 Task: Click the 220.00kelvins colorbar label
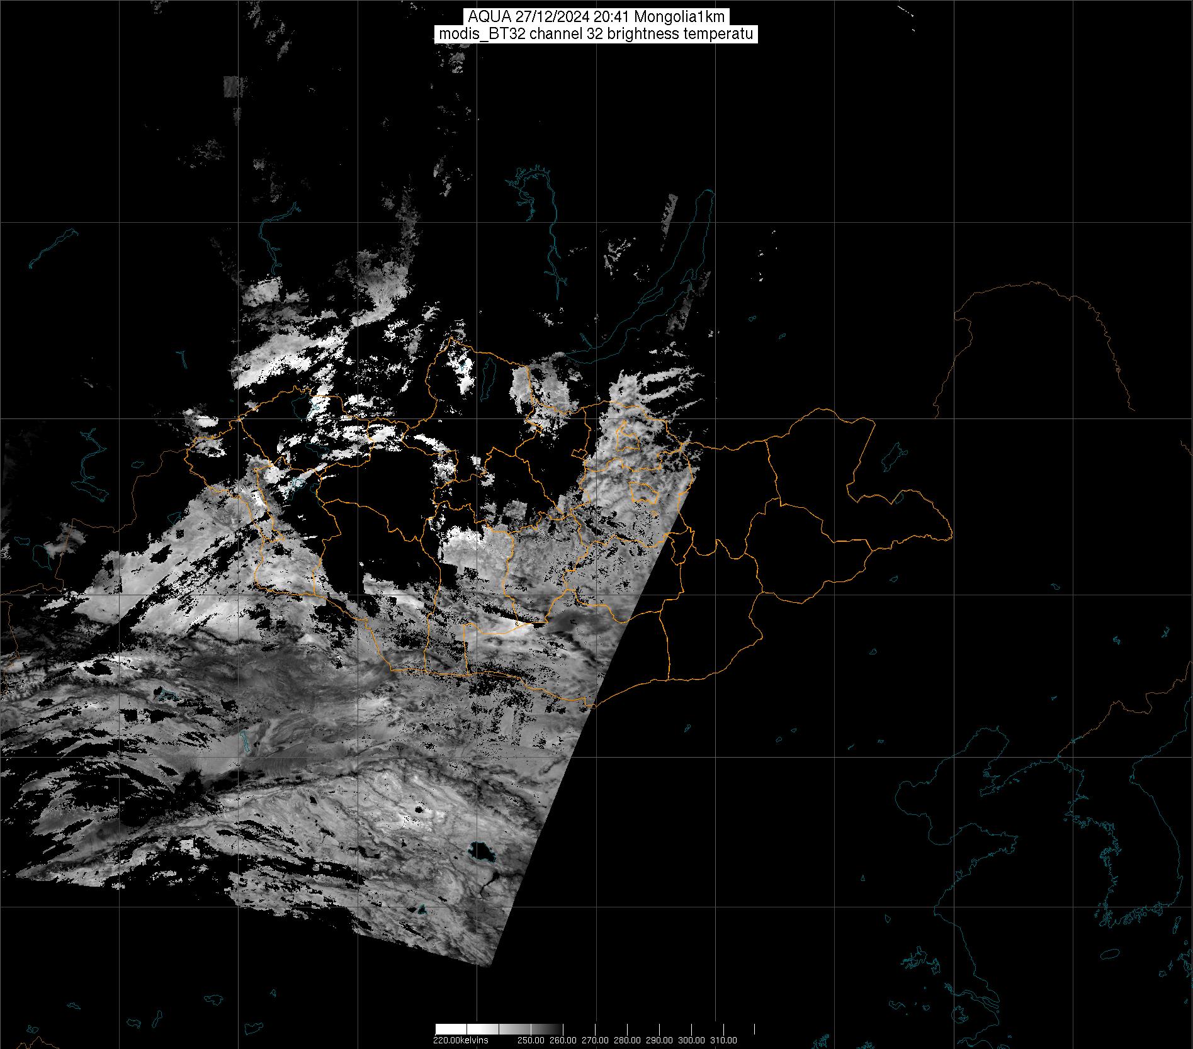click(460, 1040)
